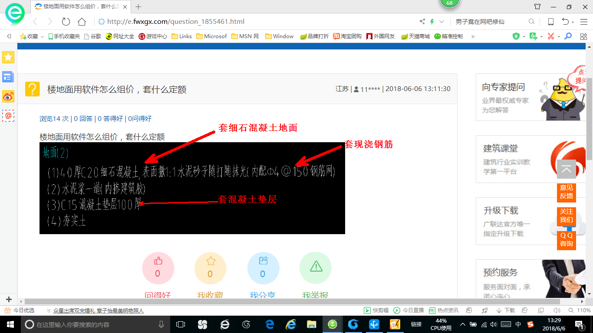Click the back-to-top arrow button
Viewport: 593px width, 333px height.
pyautogui.click(x=567, y=170)
